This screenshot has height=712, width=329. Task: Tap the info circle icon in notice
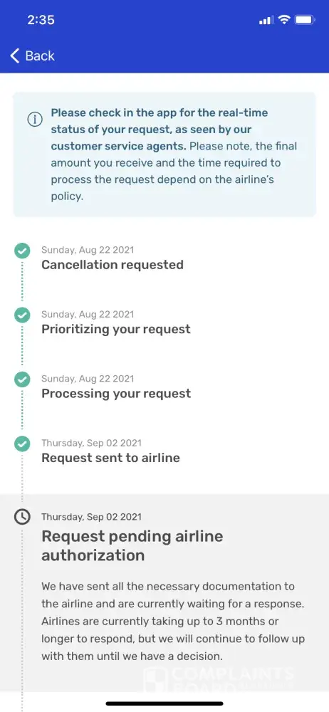[x=35, y=120]
